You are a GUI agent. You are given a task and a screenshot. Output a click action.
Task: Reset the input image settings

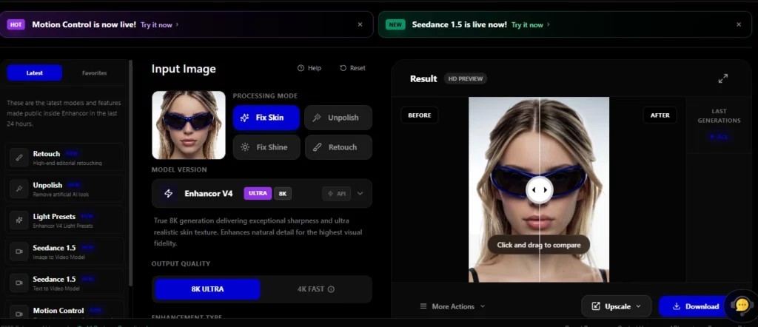352,68
